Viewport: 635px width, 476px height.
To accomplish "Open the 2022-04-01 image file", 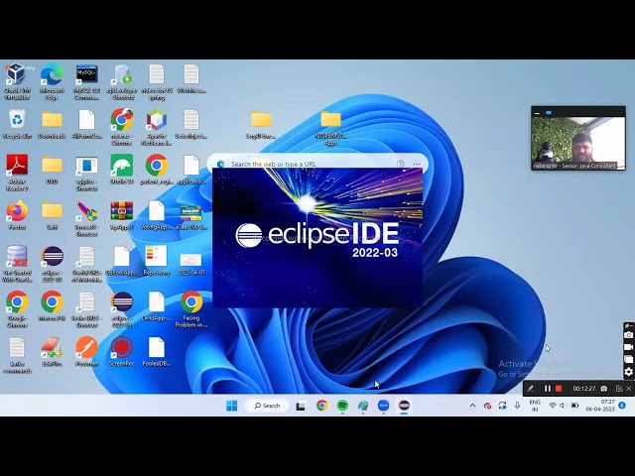I will (x=191, y=264).
